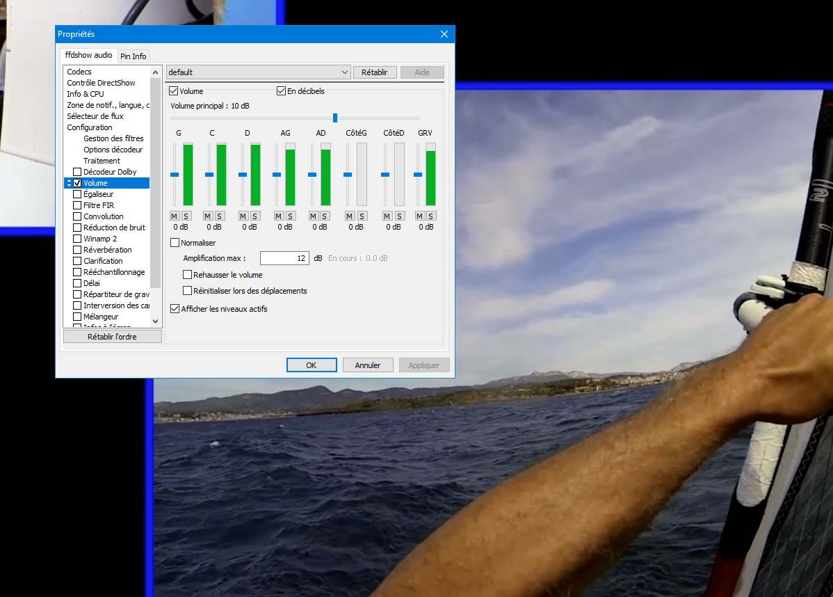Solo the AG channel with its S button
This screenshot has width=833, height=597.
pos(290,216)
